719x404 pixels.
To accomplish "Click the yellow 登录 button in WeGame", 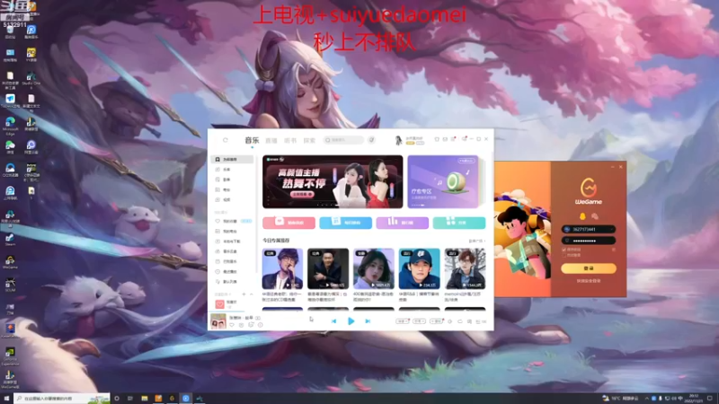I will coord(589,268).
